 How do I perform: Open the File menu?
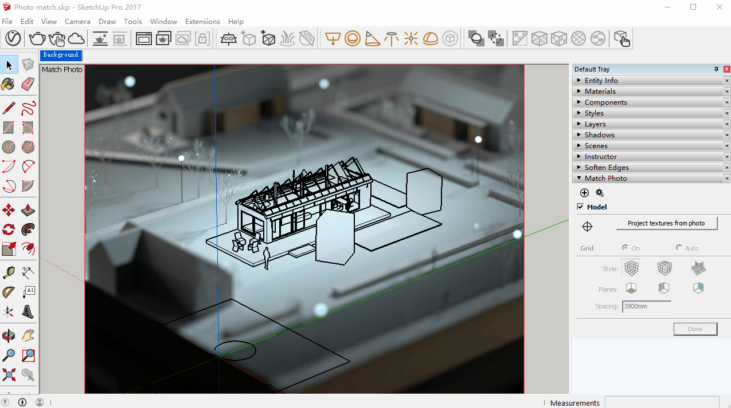point(7,21)
